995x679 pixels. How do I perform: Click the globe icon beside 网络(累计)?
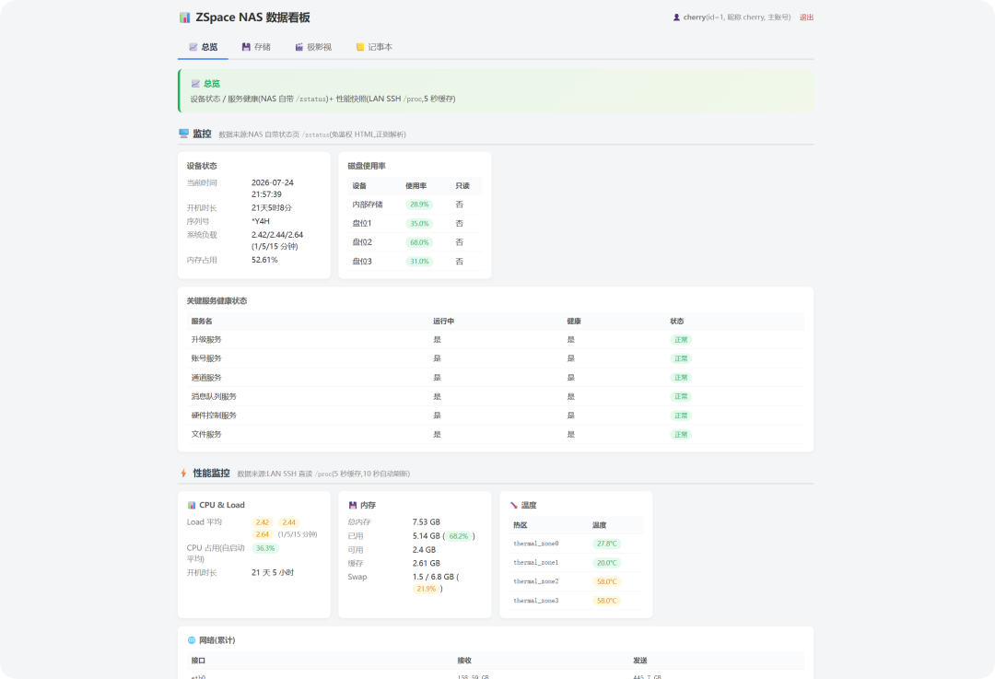pos(192,640)
